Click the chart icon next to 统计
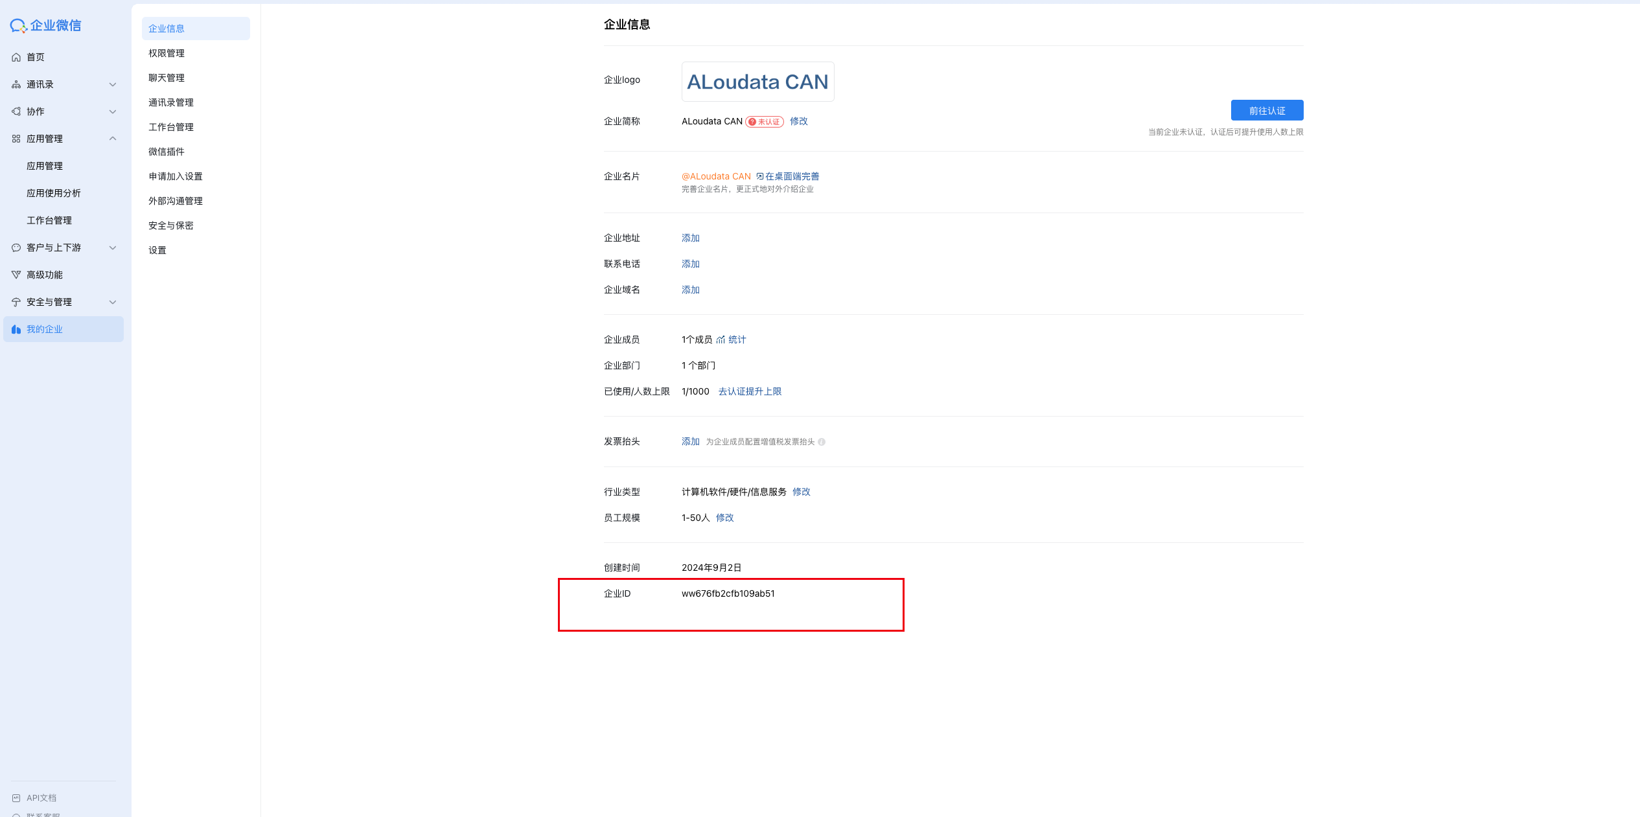Screen dimensions: 1640x817 (721, 340)
